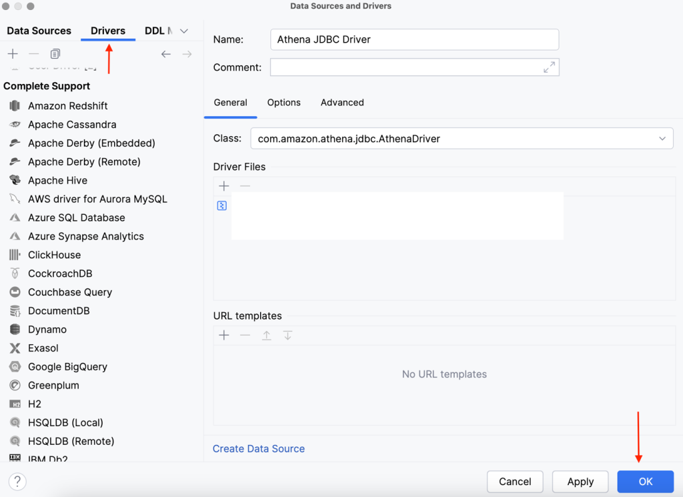The image size is (683, 497).
Task: Remove the selected driver using the minus icon
Action: coord(33,53)
